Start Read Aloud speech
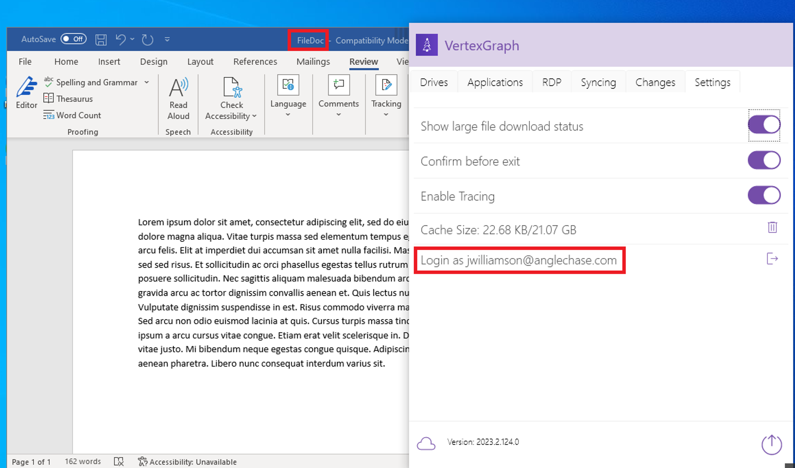The height and width of the screenshot is (468, 795). pos(178,98)
